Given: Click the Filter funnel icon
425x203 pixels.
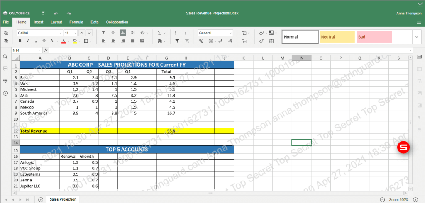Looking at the screenshot, I should coord(177,41).
